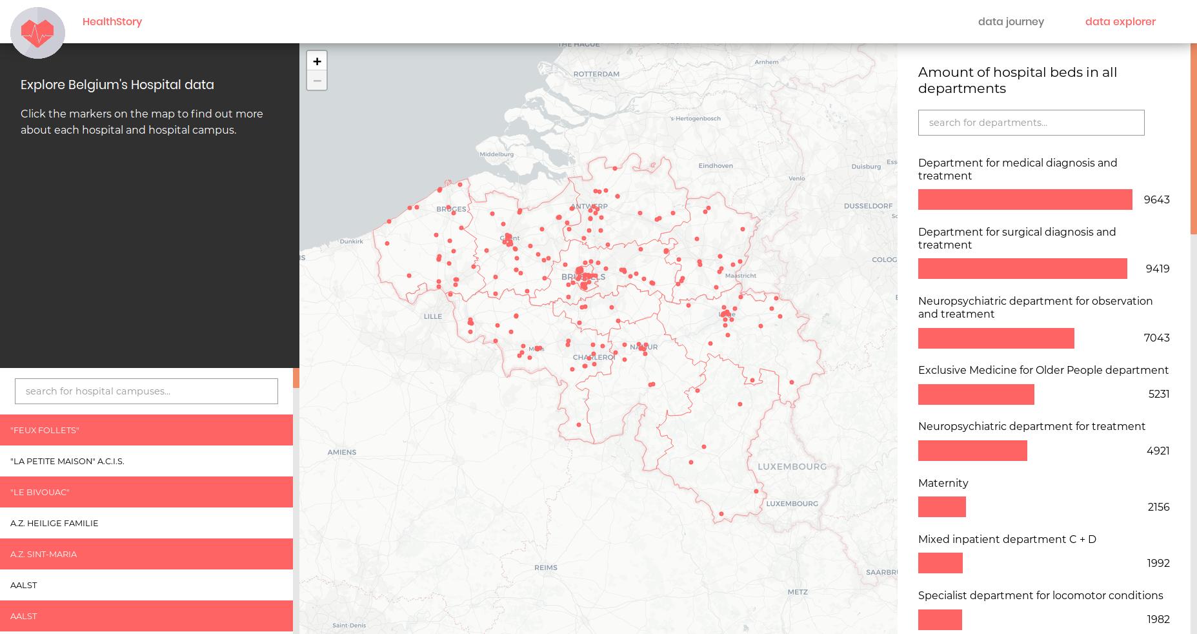Click the Maastricht label on the map
Viewport: 1197px width, 634px height.
pyautogui.click(x=741, y=276)
